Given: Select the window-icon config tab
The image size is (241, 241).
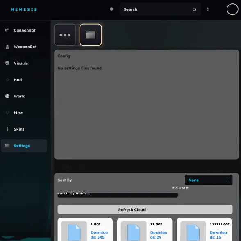Looking at the screenshot, I should [x=91, y=35].
